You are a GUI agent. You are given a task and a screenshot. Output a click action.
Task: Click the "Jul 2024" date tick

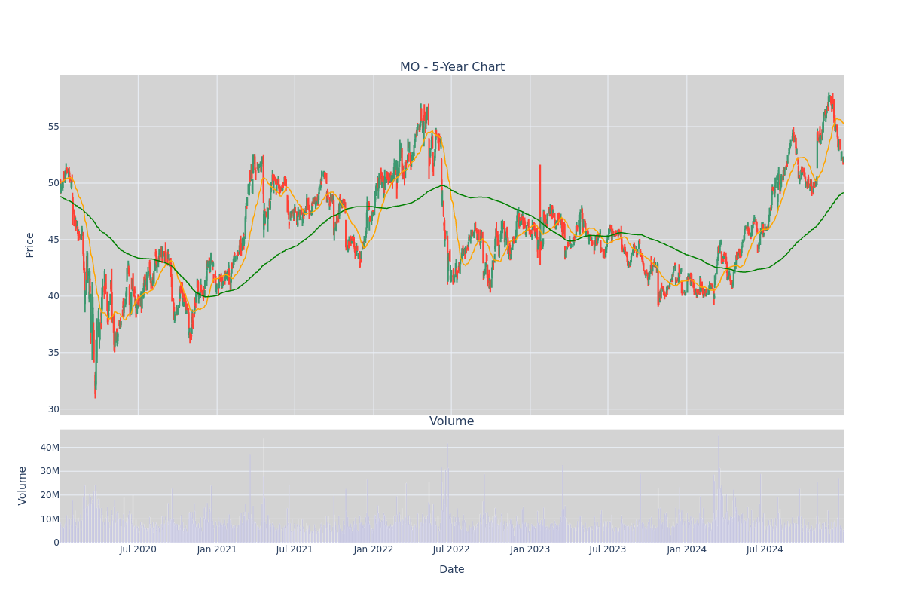(x=765, y=549)
